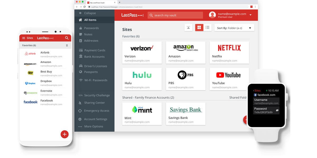317x158 pixels.
Task: Click the Wi-Fi Passwords icon
Action: (x=81, y=80)
